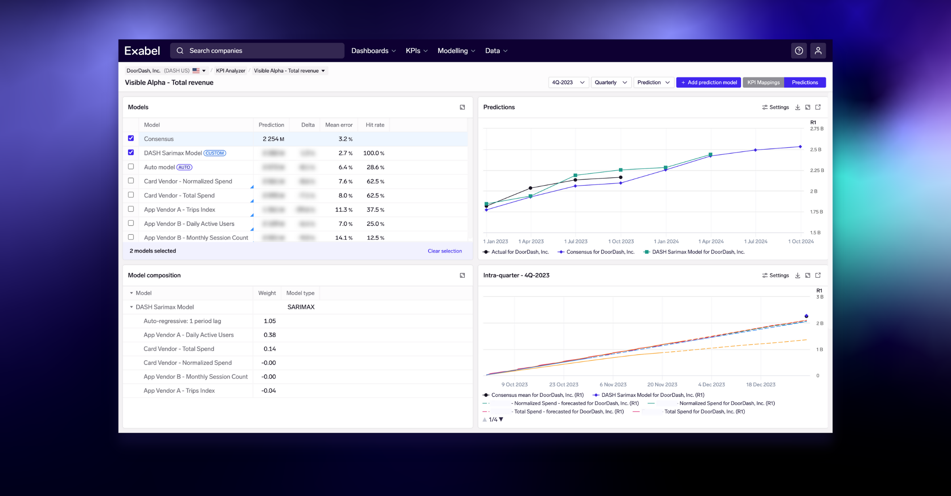The height and width of the screenshot is (496, 951).
Task: Download the Intra-quarter chart data
Action: [x=797, y=275]
